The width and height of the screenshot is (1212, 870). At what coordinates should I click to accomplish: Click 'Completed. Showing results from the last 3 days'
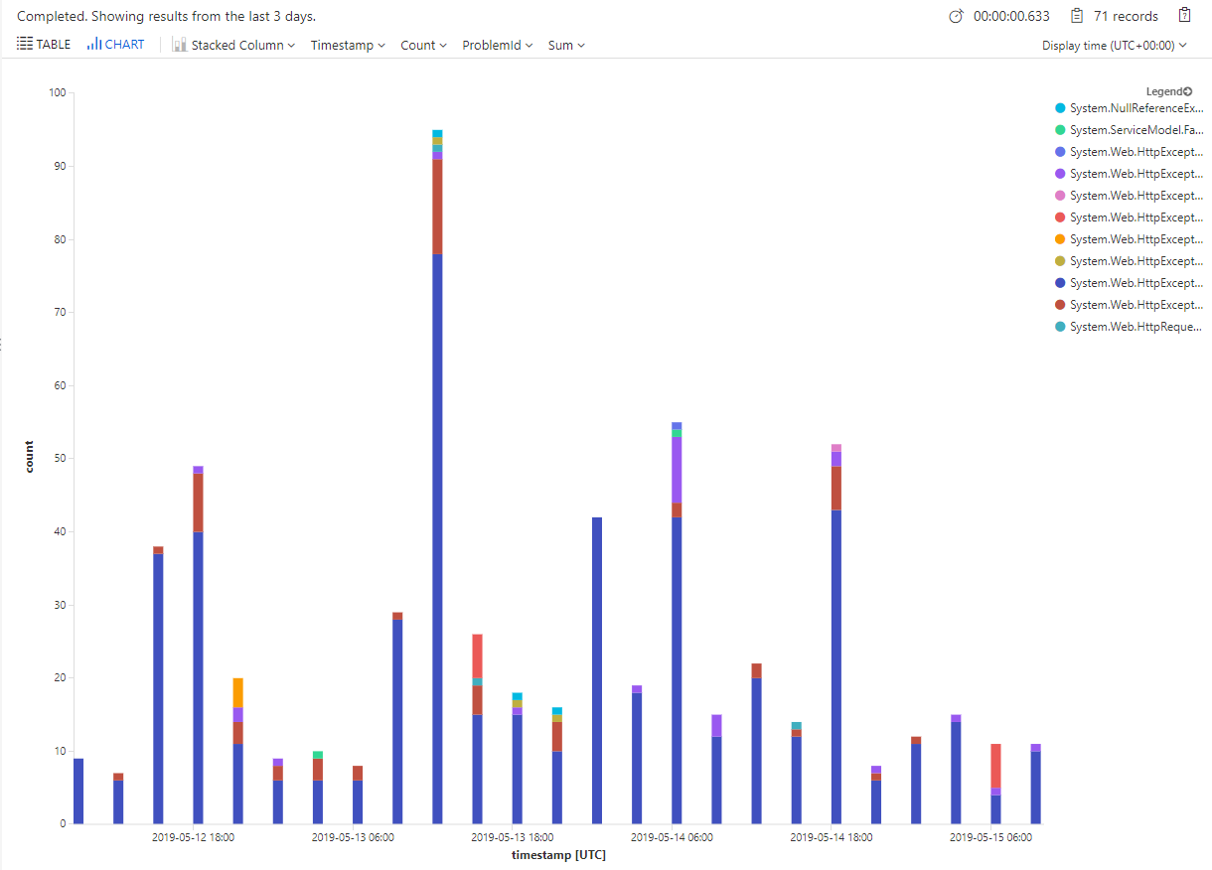coord(167,16)
